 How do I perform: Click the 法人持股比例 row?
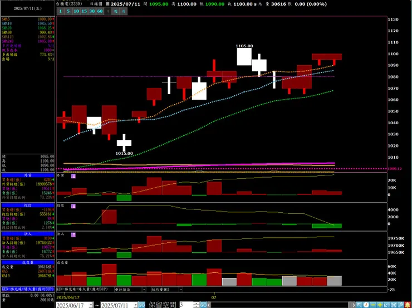[28, 256]
